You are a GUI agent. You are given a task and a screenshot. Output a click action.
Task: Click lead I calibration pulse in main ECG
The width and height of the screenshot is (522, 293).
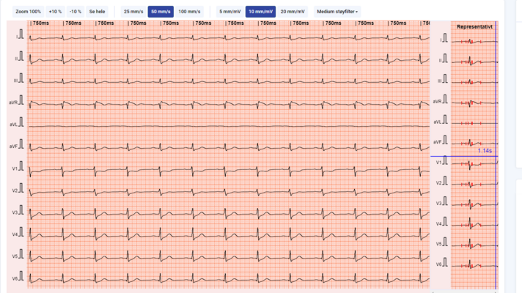(x=21, y=34)
